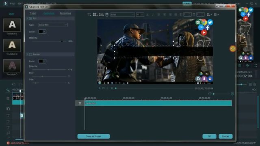Click the audio track music note icon
Screen dimensions: 260x146
[8, 133]
